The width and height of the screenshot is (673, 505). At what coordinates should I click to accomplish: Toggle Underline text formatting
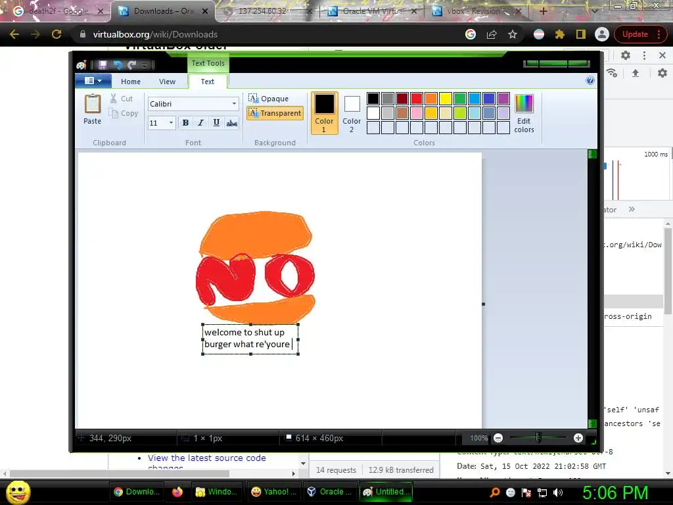click(x=216, y=123)
